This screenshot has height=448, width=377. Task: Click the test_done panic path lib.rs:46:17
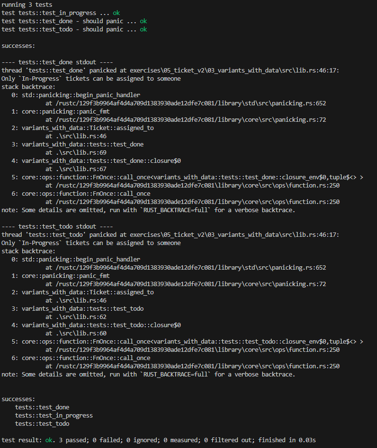[234, 70]
